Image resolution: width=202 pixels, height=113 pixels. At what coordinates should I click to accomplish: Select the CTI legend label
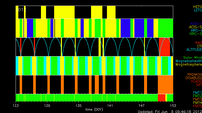tap(199, 46)
